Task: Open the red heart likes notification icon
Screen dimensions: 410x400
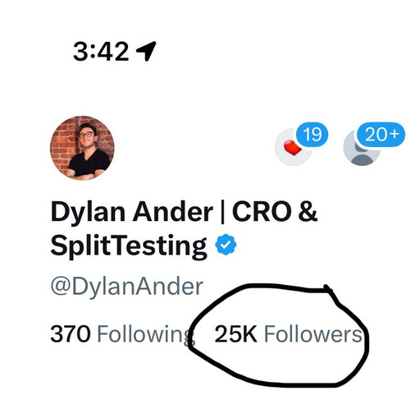Action: 294,147
